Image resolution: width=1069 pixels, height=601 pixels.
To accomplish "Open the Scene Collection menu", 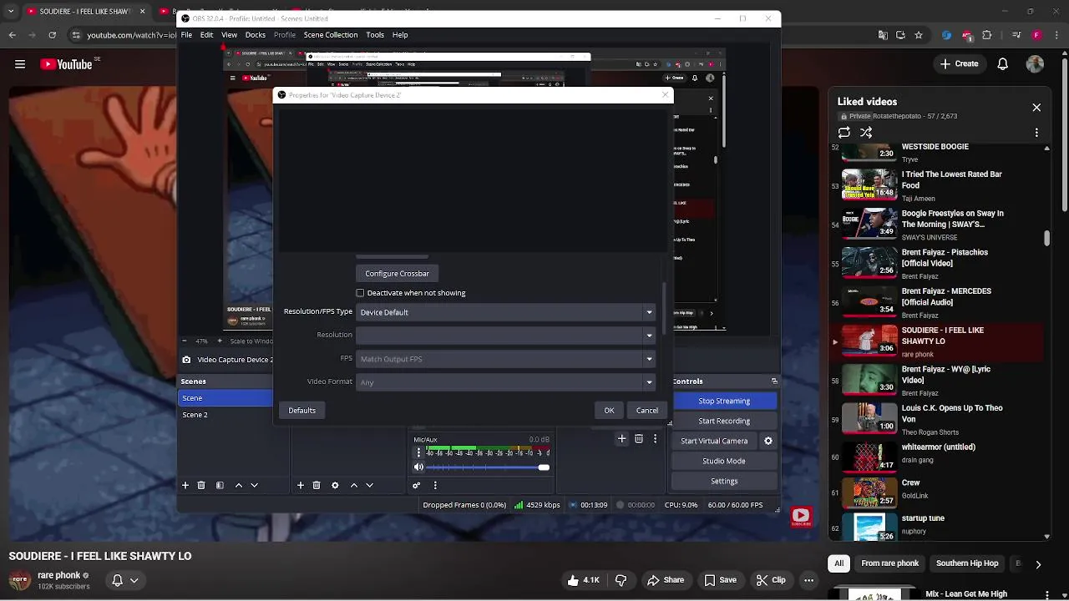I will [x=331, y=35].
